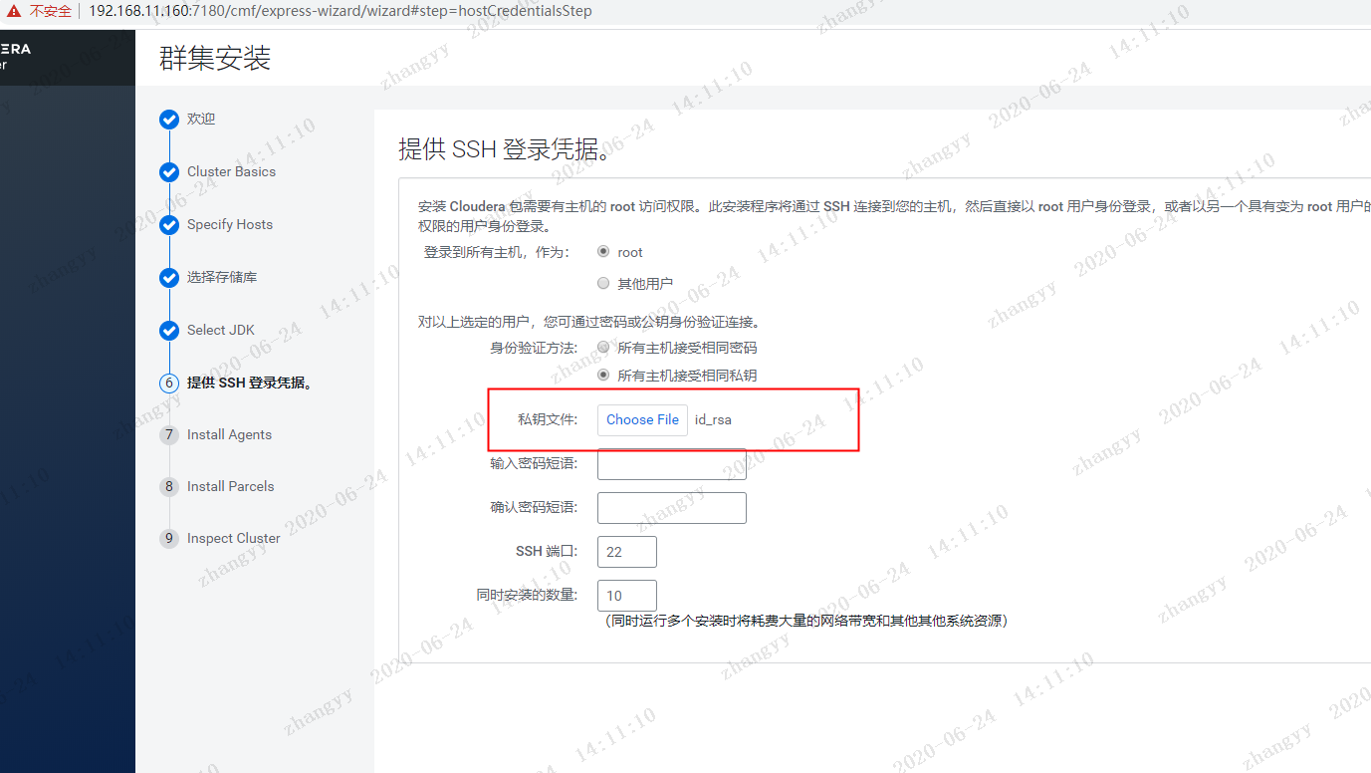Click the checkmark icon beside Specify Hosts
Image resolution: width=1371 pixels, height=773 pixels.
coord(169,225)
